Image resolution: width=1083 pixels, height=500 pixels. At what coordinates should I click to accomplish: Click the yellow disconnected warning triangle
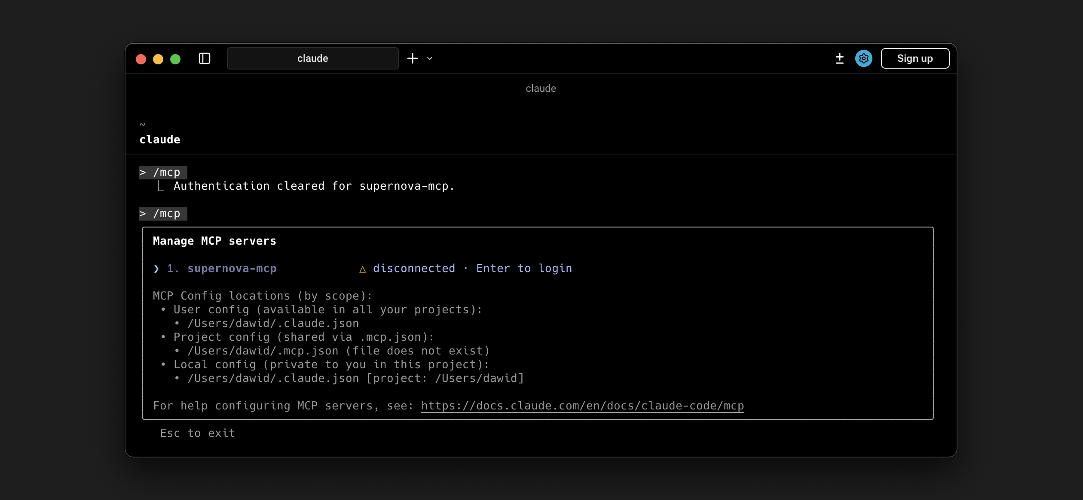point(362,269)
